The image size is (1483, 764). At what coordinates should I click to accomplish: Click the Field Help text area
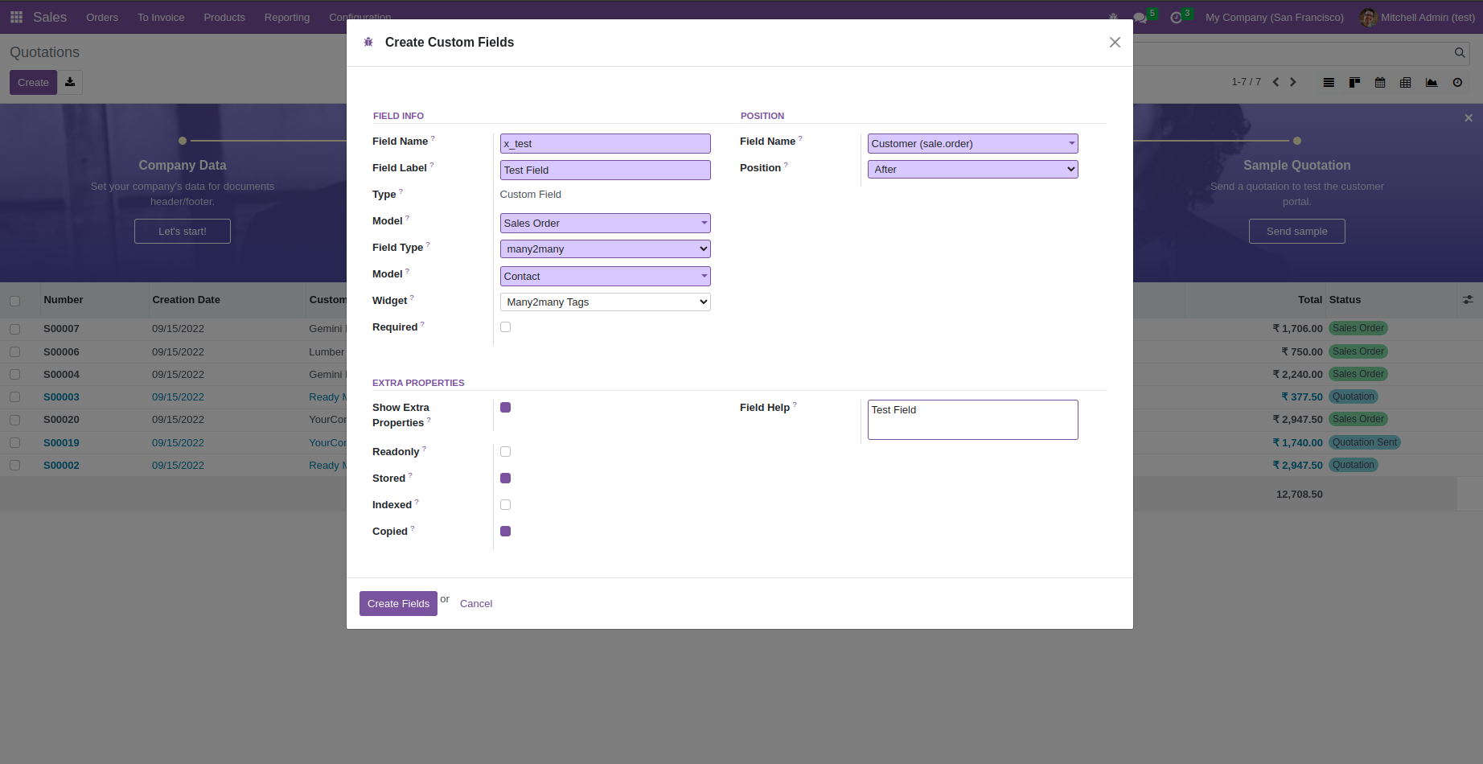(972, 420)
